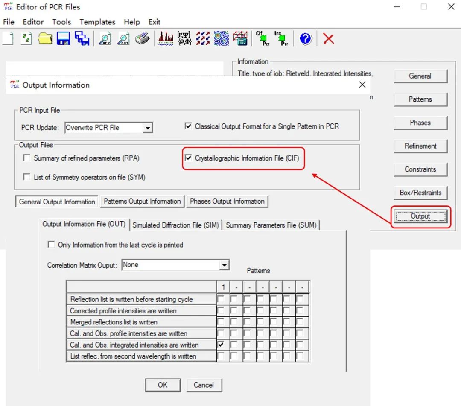Click the Save floppy disk toolbar icon
Image resolution: width=461 pixels, height=406 pixels.
(63, 39)
